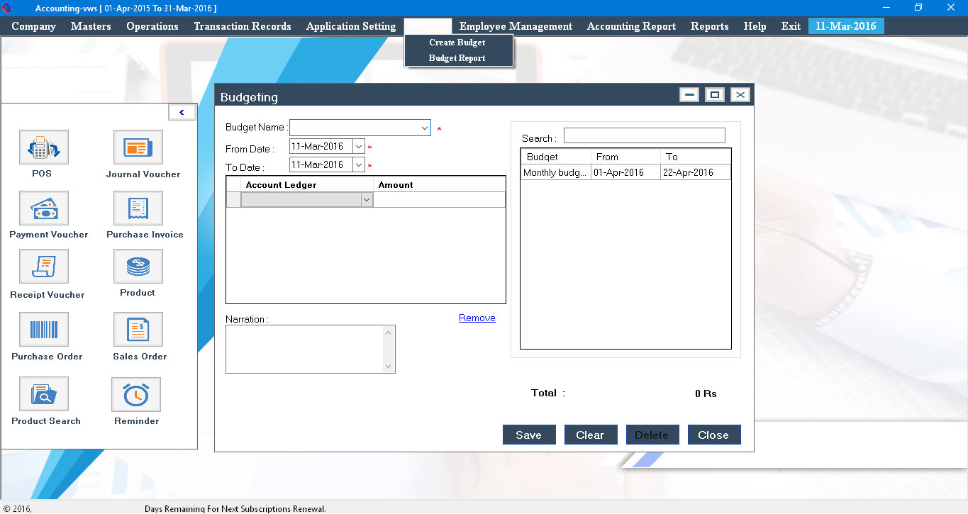Viewport: 968px width, 514px height.
Task: Open the Help menu
Action: [x=755, y=26]
